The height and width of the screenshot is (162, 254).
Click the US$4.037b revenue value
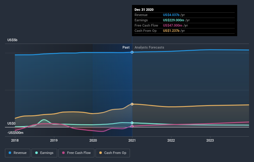click(171, 15)
